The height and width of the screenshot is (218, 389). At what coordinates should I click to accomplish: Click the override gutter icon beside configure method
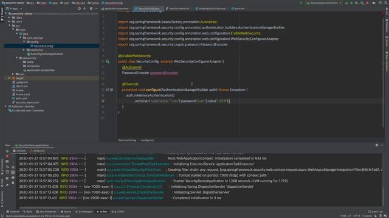tap(108, 90)
